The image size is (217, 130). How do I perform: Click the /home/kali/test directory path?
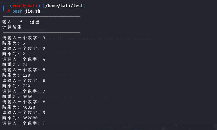[64, 6]
